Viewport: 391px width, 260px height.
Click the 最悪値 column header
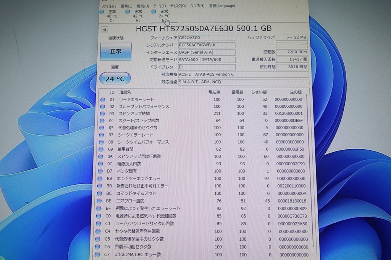238,92
